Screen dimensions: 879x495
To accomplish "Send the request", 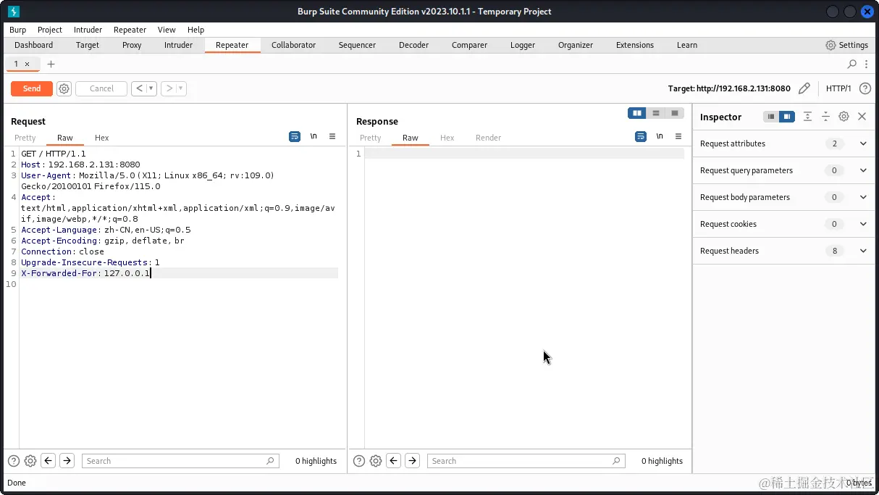I will pos(32,88).
